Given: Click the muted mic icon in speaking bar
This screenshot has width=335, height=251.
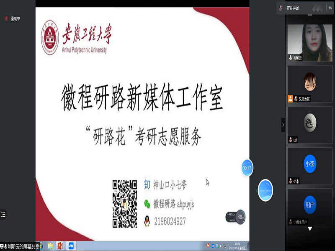Looking at the screenshot, I should (x=281, y=8).
